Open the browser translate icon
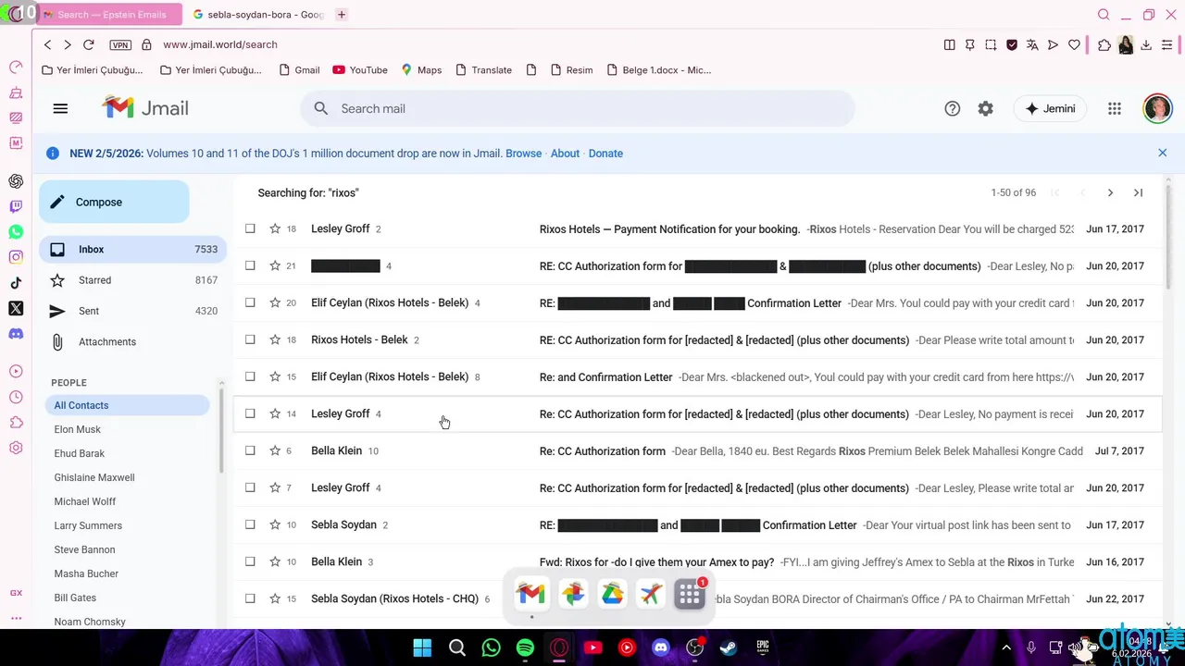 pyautogui.click(x=1032, y=44)
